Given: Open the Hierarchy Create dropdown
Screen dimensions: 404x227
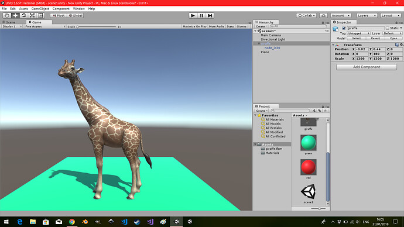Looking at the screenshot, I should [261, 26].
